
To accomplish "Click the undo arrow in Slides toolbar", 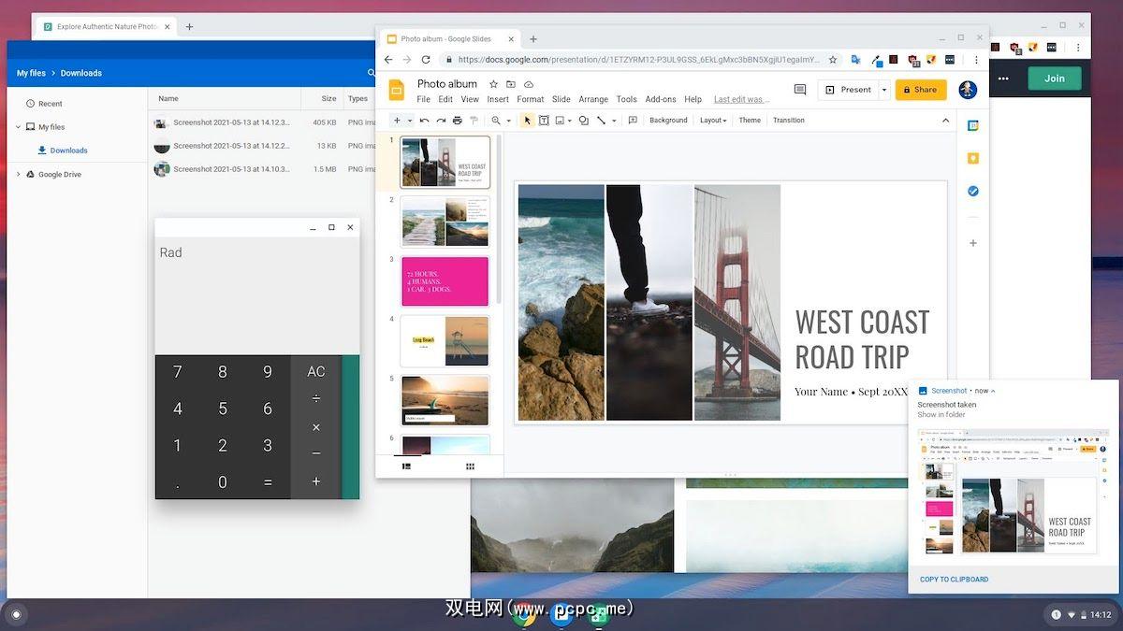I will tap(424, 121).
